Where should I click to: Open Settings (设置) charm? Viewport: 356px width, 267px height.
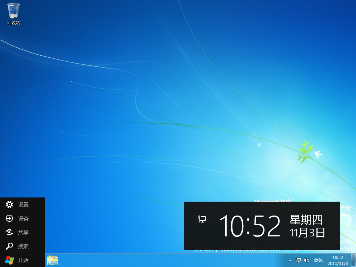click(x=23, y=204)
